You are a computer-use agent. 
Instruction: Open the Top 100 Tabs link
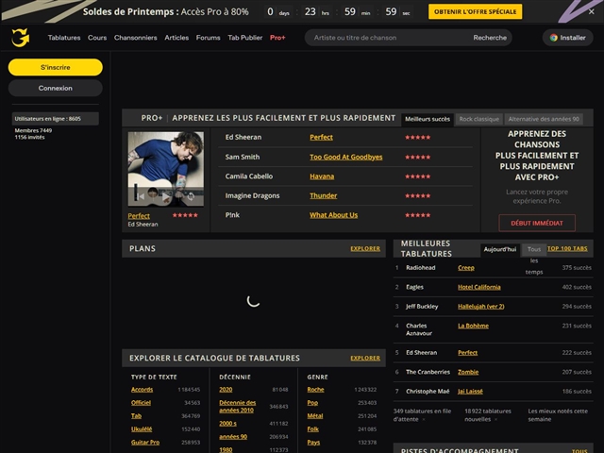[x=567, y=248]
